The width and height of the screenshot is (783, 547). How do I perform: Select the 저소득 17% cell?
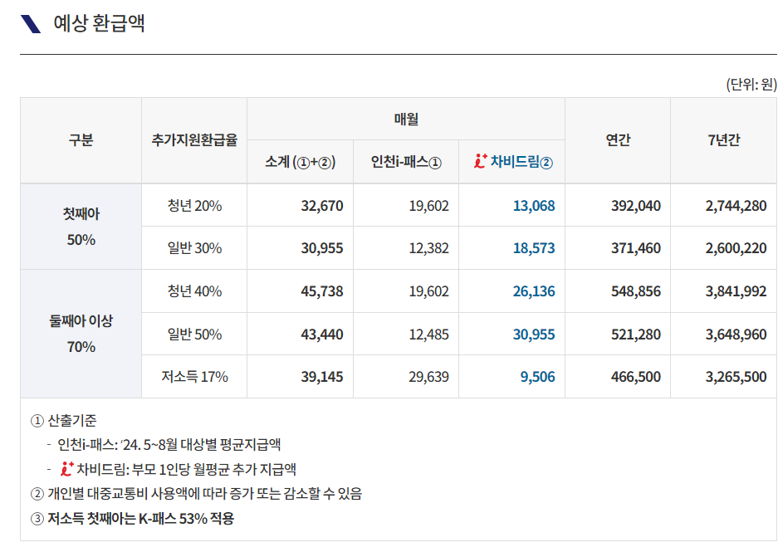pyautogui.click(x=196, y=376)
